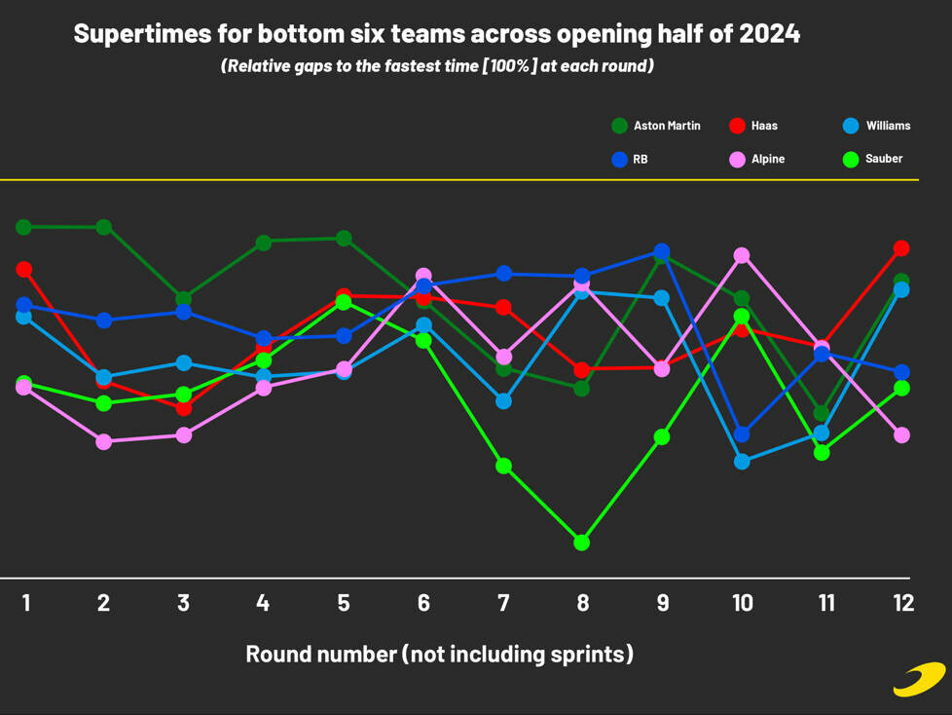Screen dimensions: 952x715
Task: Click the Sauber bright green legend dot
Action: (x=851, y=159)
